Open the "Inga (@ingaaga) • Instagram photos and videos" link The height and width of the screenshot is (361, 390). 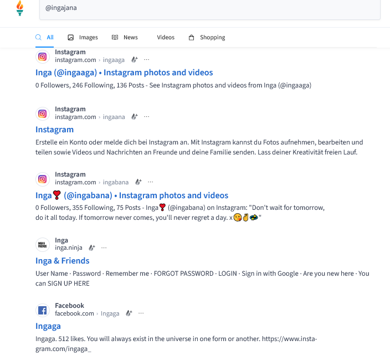click(x=124, y=73)
